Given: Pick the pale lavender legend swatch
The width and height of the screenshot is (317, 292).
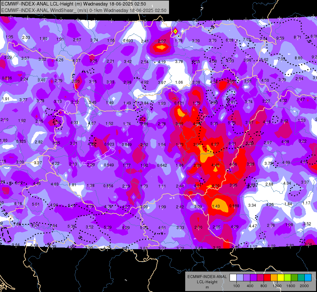Looking at the screenshot, I should click(240, 278).
